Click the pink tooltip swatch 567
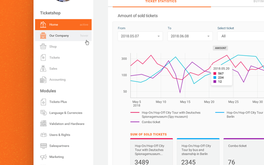 pyautogui.click(x=214, y=73)
